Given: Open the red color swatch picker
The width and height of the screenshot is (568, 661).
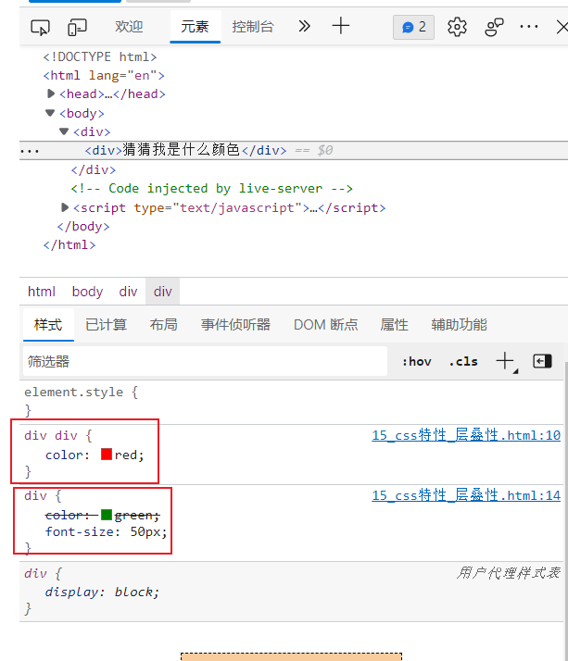Looking at the screenshot, I should point(107,455).
